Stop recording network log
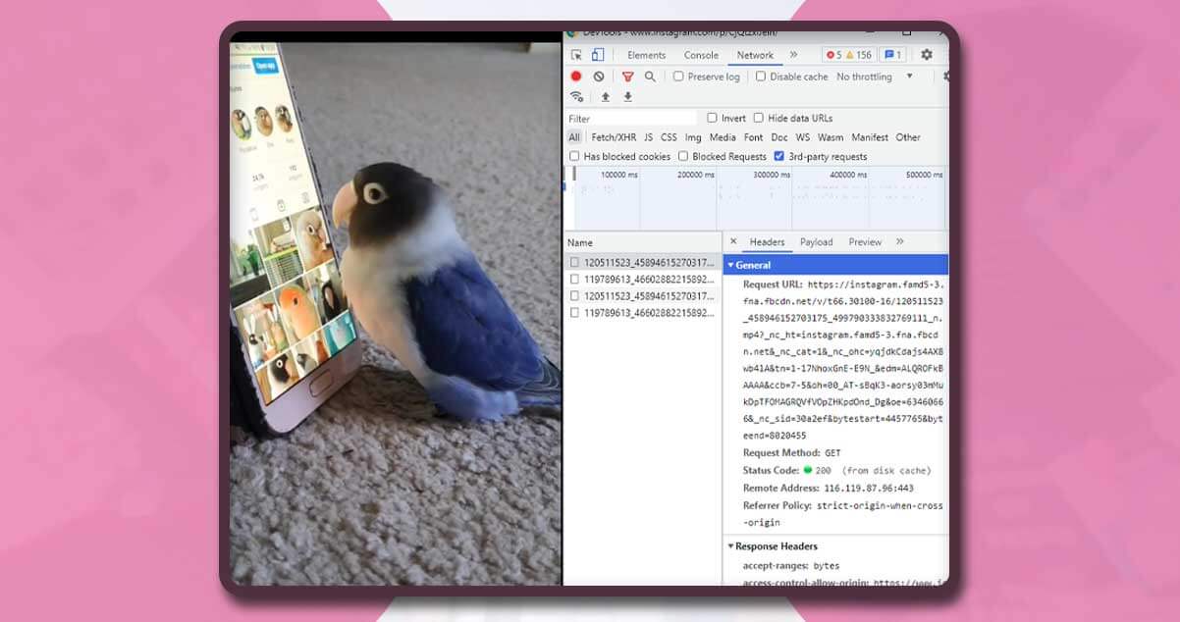 point(575,77)
